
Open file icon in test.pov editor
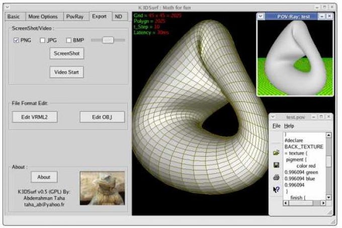click(276, 153)
